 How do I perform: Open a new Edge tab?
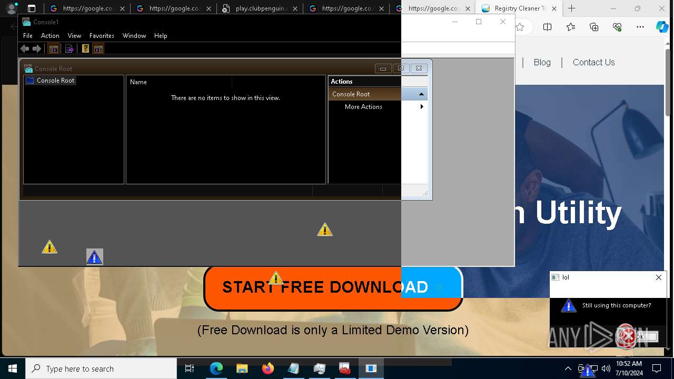[x=572, y=8]
